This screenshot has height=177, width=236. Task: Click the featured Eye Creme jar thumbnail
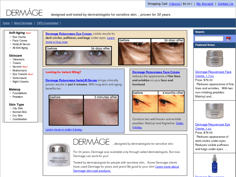point(215,111)
